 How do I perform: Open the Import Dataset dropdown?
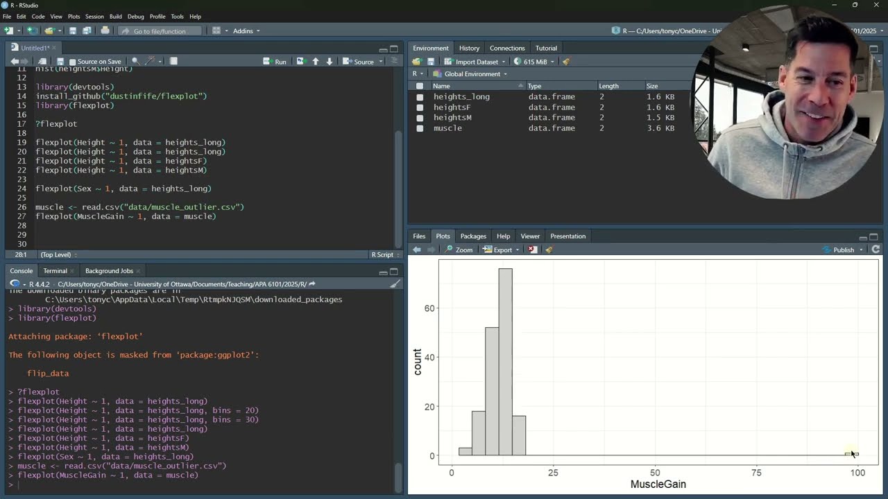point(476,62)
